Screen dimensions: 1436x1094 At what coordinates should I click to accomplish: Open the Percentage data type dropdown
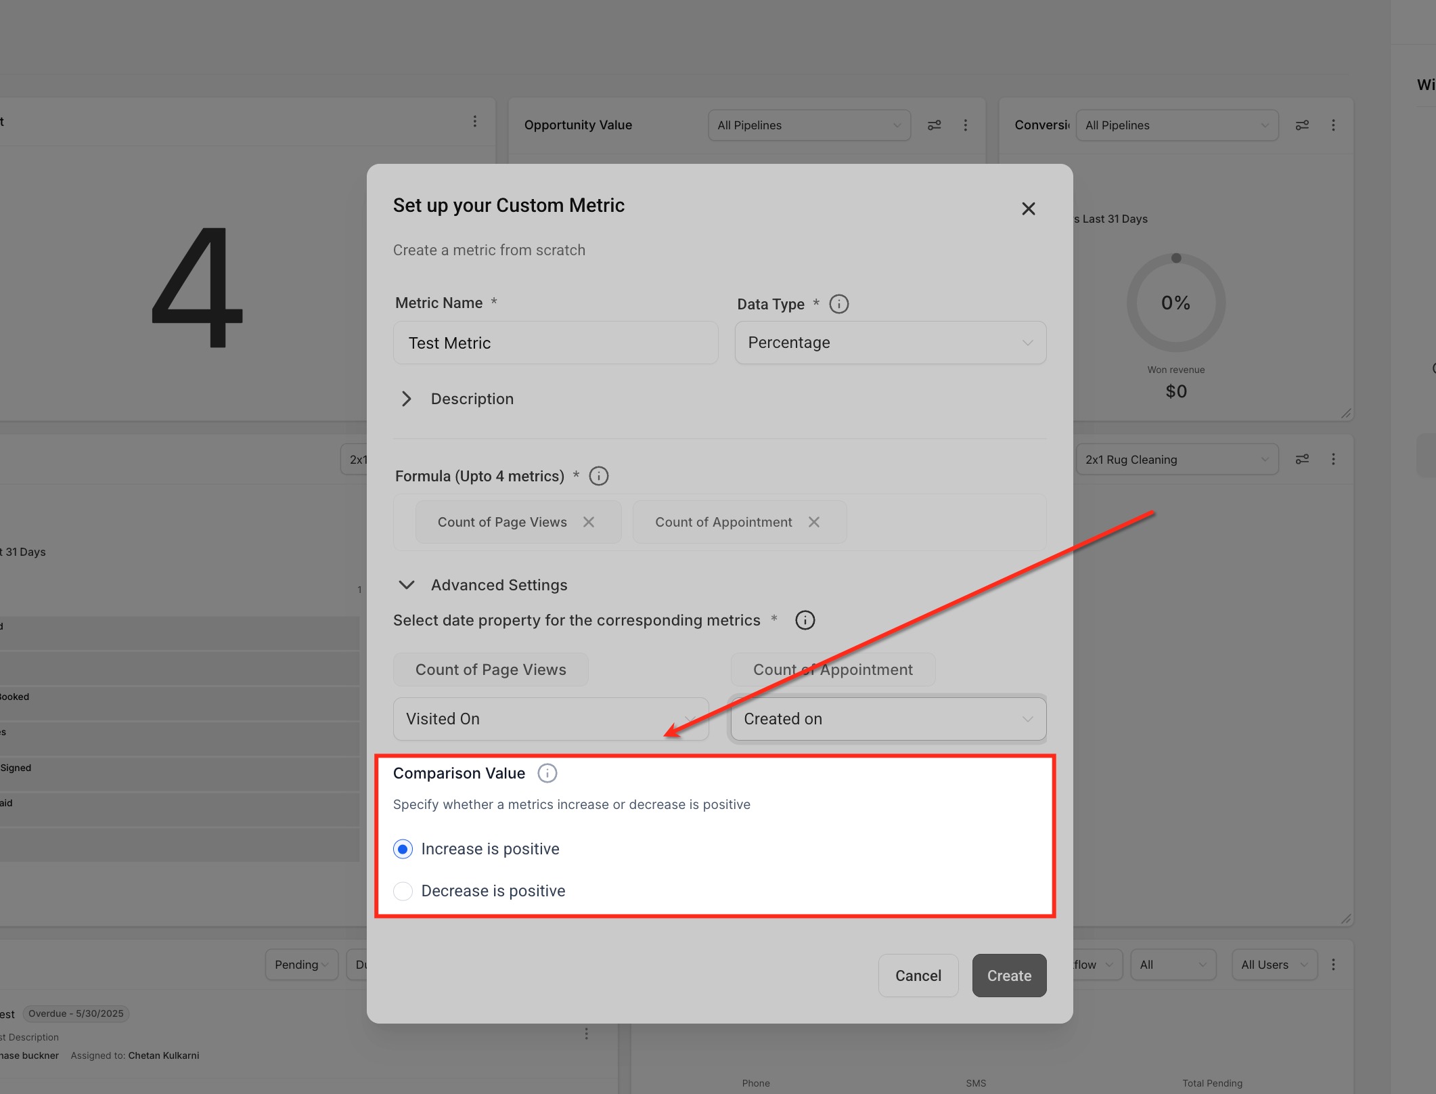pyautogui.click(x=890, y=343)
